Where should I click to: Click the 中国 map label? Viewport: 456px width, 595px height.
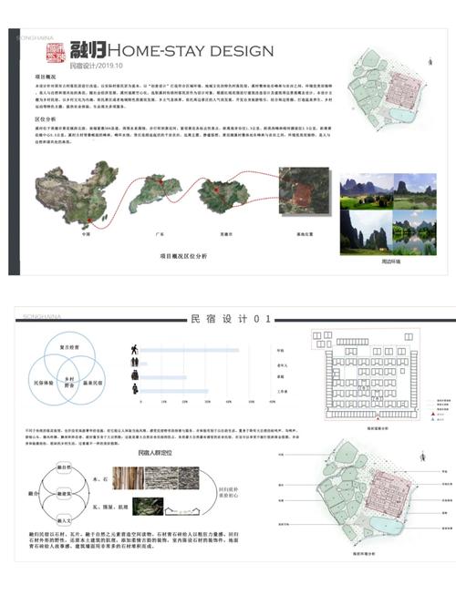pyautogui.click(x=87, y=234)
